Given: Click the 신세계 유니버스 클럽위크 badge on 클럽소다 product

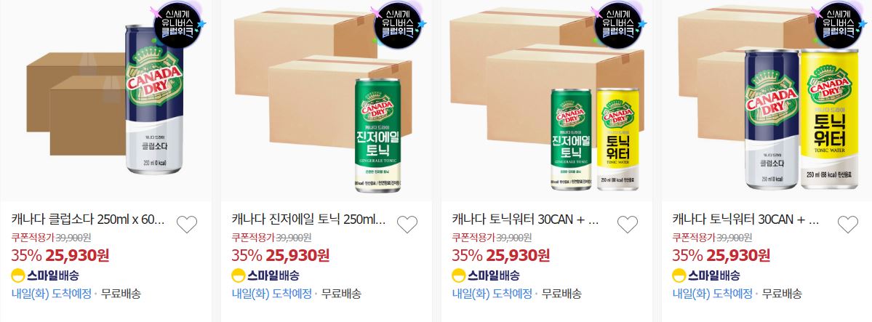Looking at the screenshot, I should [x=178, y=24].
